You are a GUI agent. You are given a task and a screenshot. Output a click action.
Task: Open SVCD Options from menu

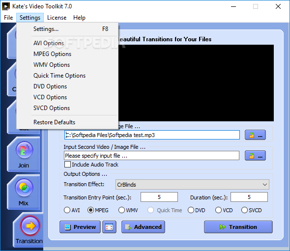(67, 108)
